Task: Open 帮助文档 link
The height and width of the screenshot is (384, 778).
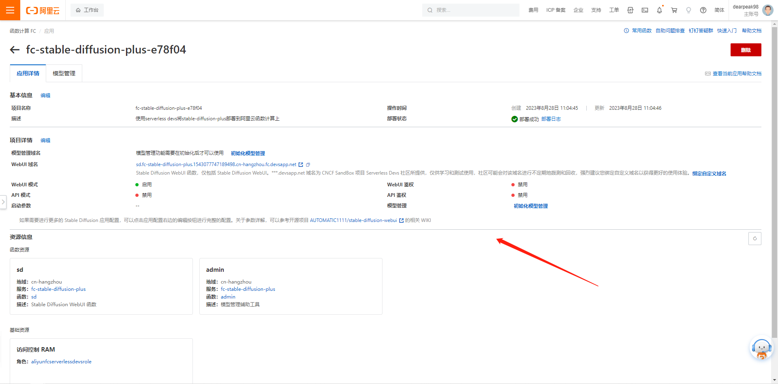Action: coord(752,31)
